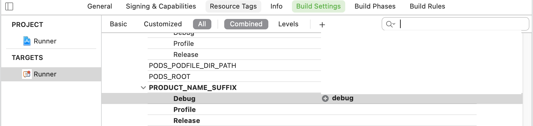Click the Runner project blueprint icon
The width and height of the screenshot is (533, 126).
click(27, 41)
